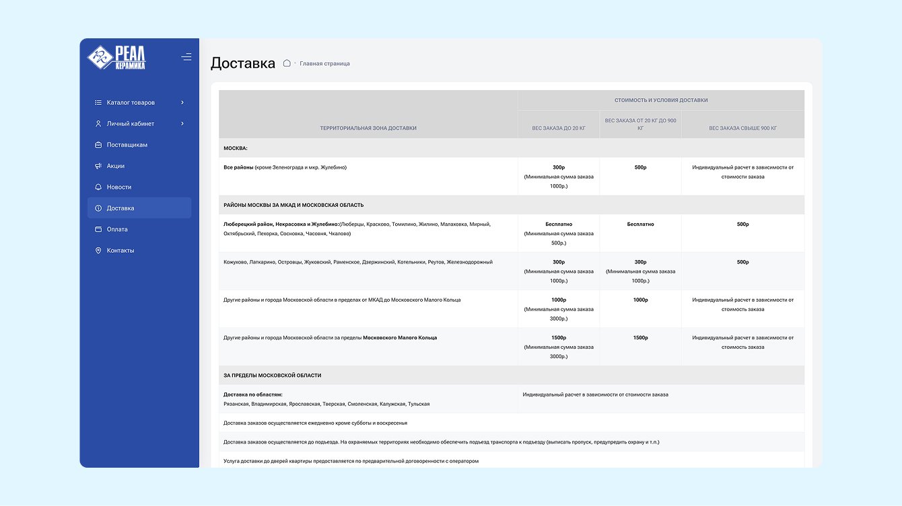Expand the Личный кабинет chevron
Screen dimensions: 902x506
point(182,124)
